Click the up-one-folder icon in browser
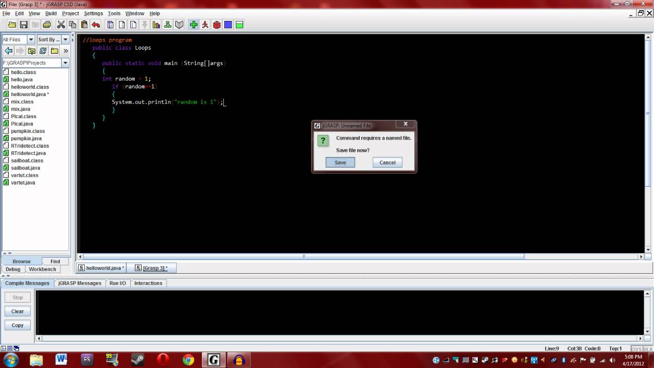654x368 pixels. click(x=32, y=51)
